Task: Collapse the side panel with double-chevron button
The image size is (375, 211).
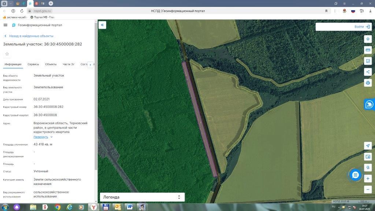Action: (102, 25)
